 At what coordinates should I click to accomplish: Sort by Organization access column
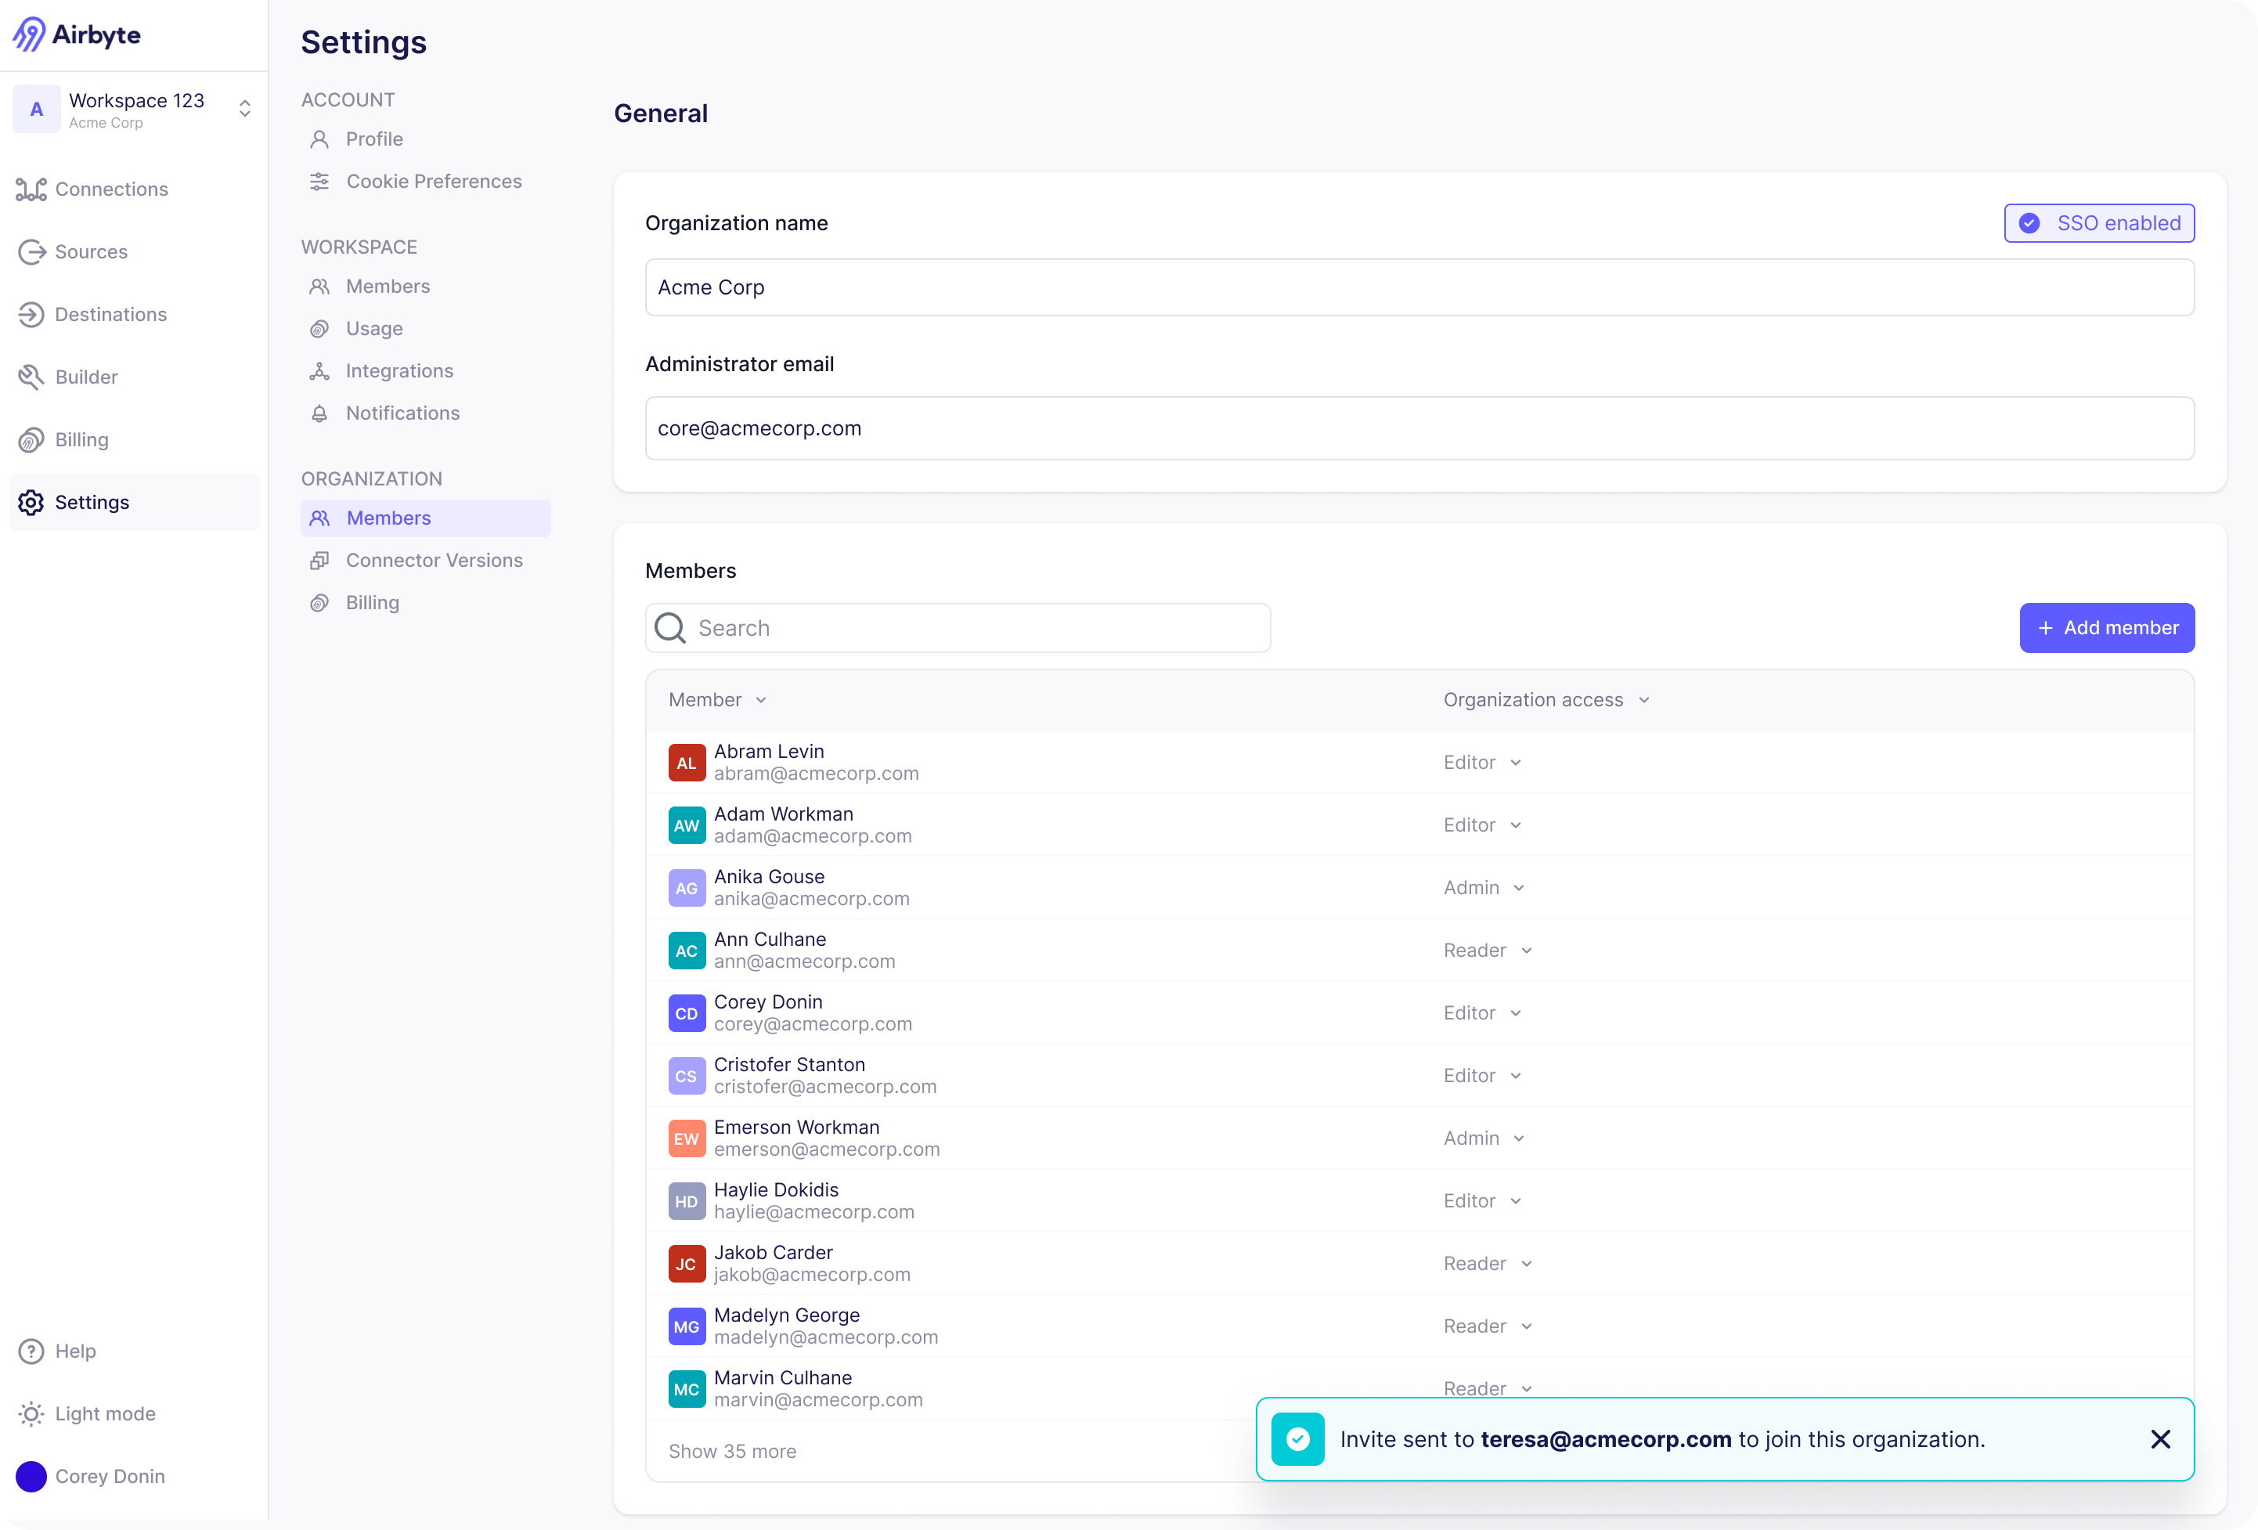(x=1546, y=700)
